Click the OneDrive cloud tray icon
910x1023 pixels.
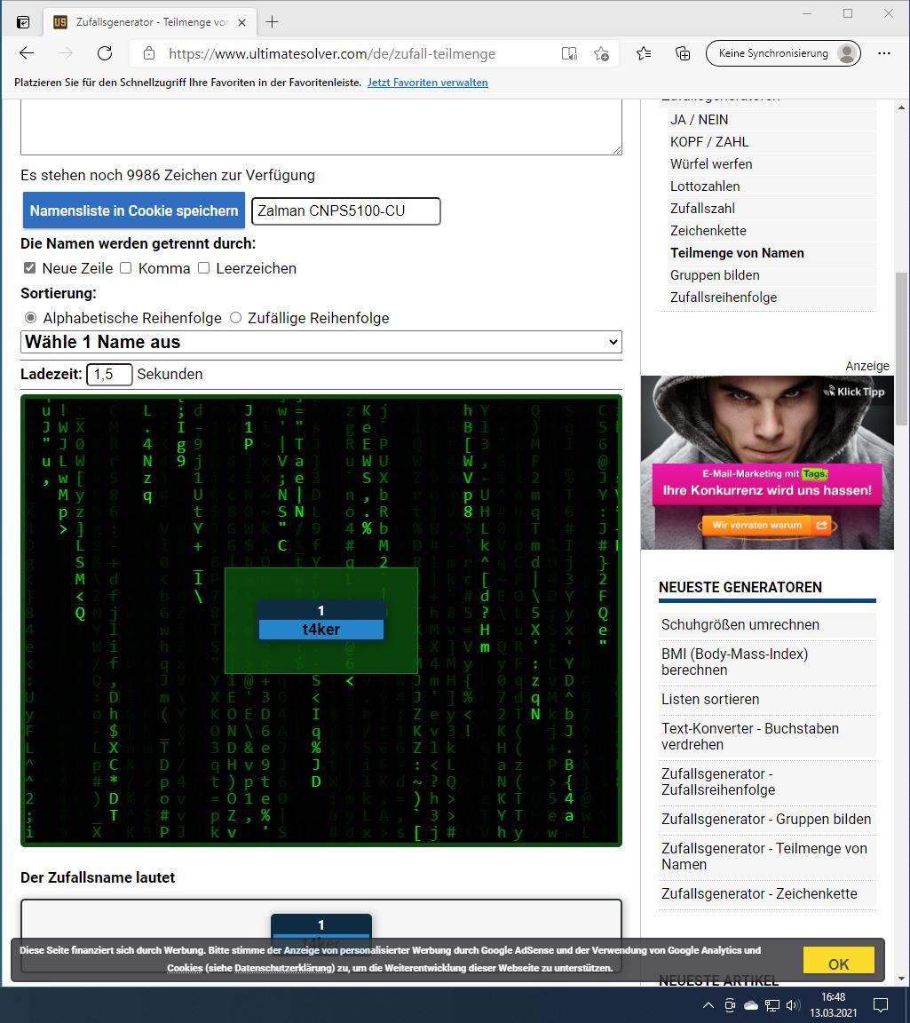pyautogui.click(x=751, y=1005)
